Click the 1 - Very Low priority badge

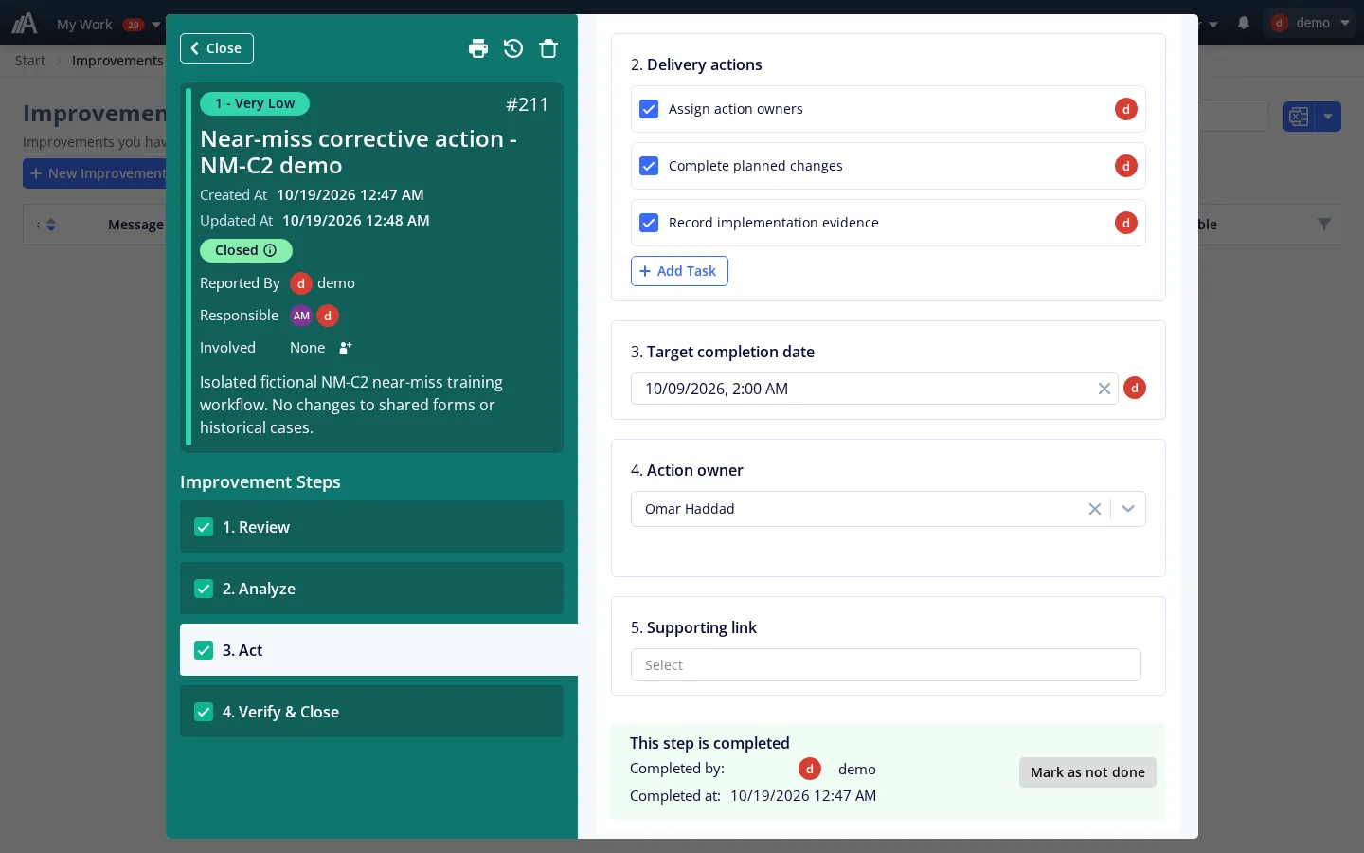click(255, 103)
